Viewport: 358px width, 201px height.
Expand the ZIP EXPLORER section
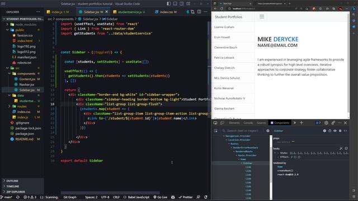click(x=22, y=192)
